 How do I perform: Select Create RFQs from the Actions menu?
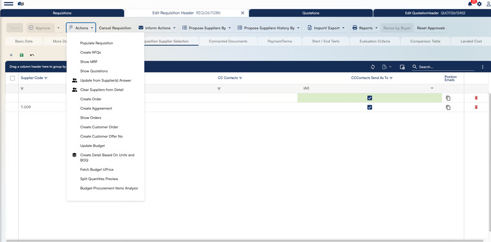tap(90, 52)
